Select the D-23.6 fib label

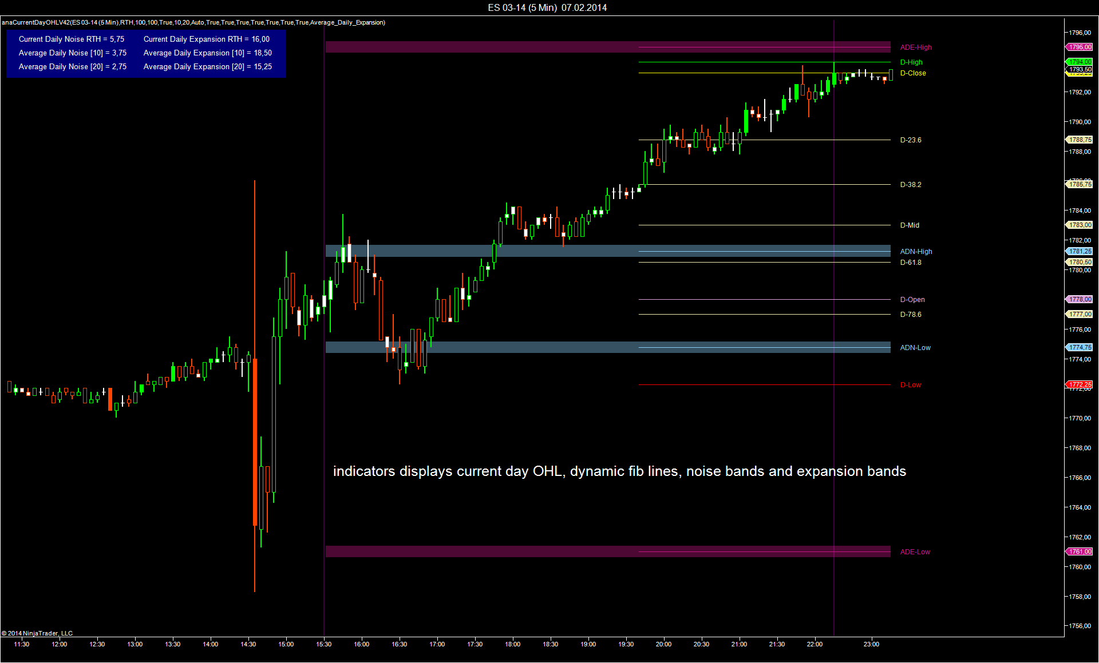tap(910, 140)
